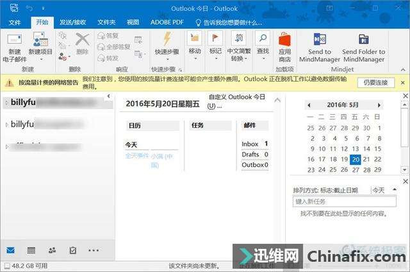Open Quick Steps dialog launcher
The width and height of the screenshot is (410, 272).
[181, 70]
